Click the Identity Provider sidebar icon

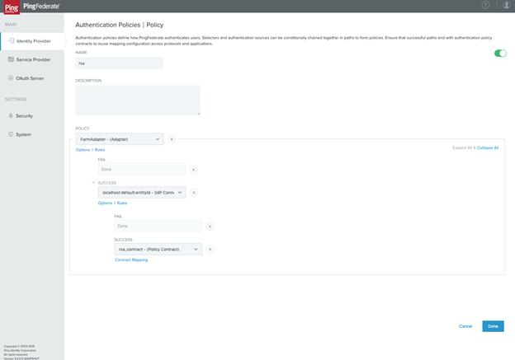click(12, 40)
